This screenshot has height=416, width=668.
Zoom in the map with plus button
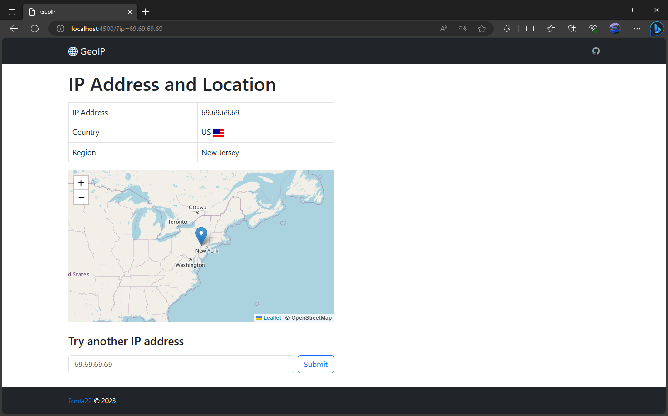click(x=81, y=183)
